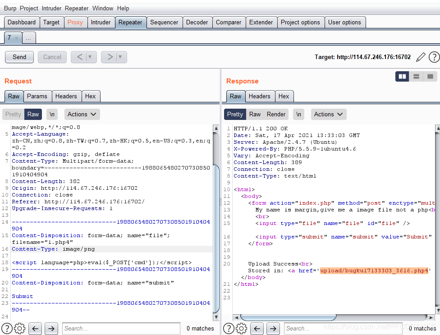
Task: Click request search input field
Action: [x=121, y=328]
